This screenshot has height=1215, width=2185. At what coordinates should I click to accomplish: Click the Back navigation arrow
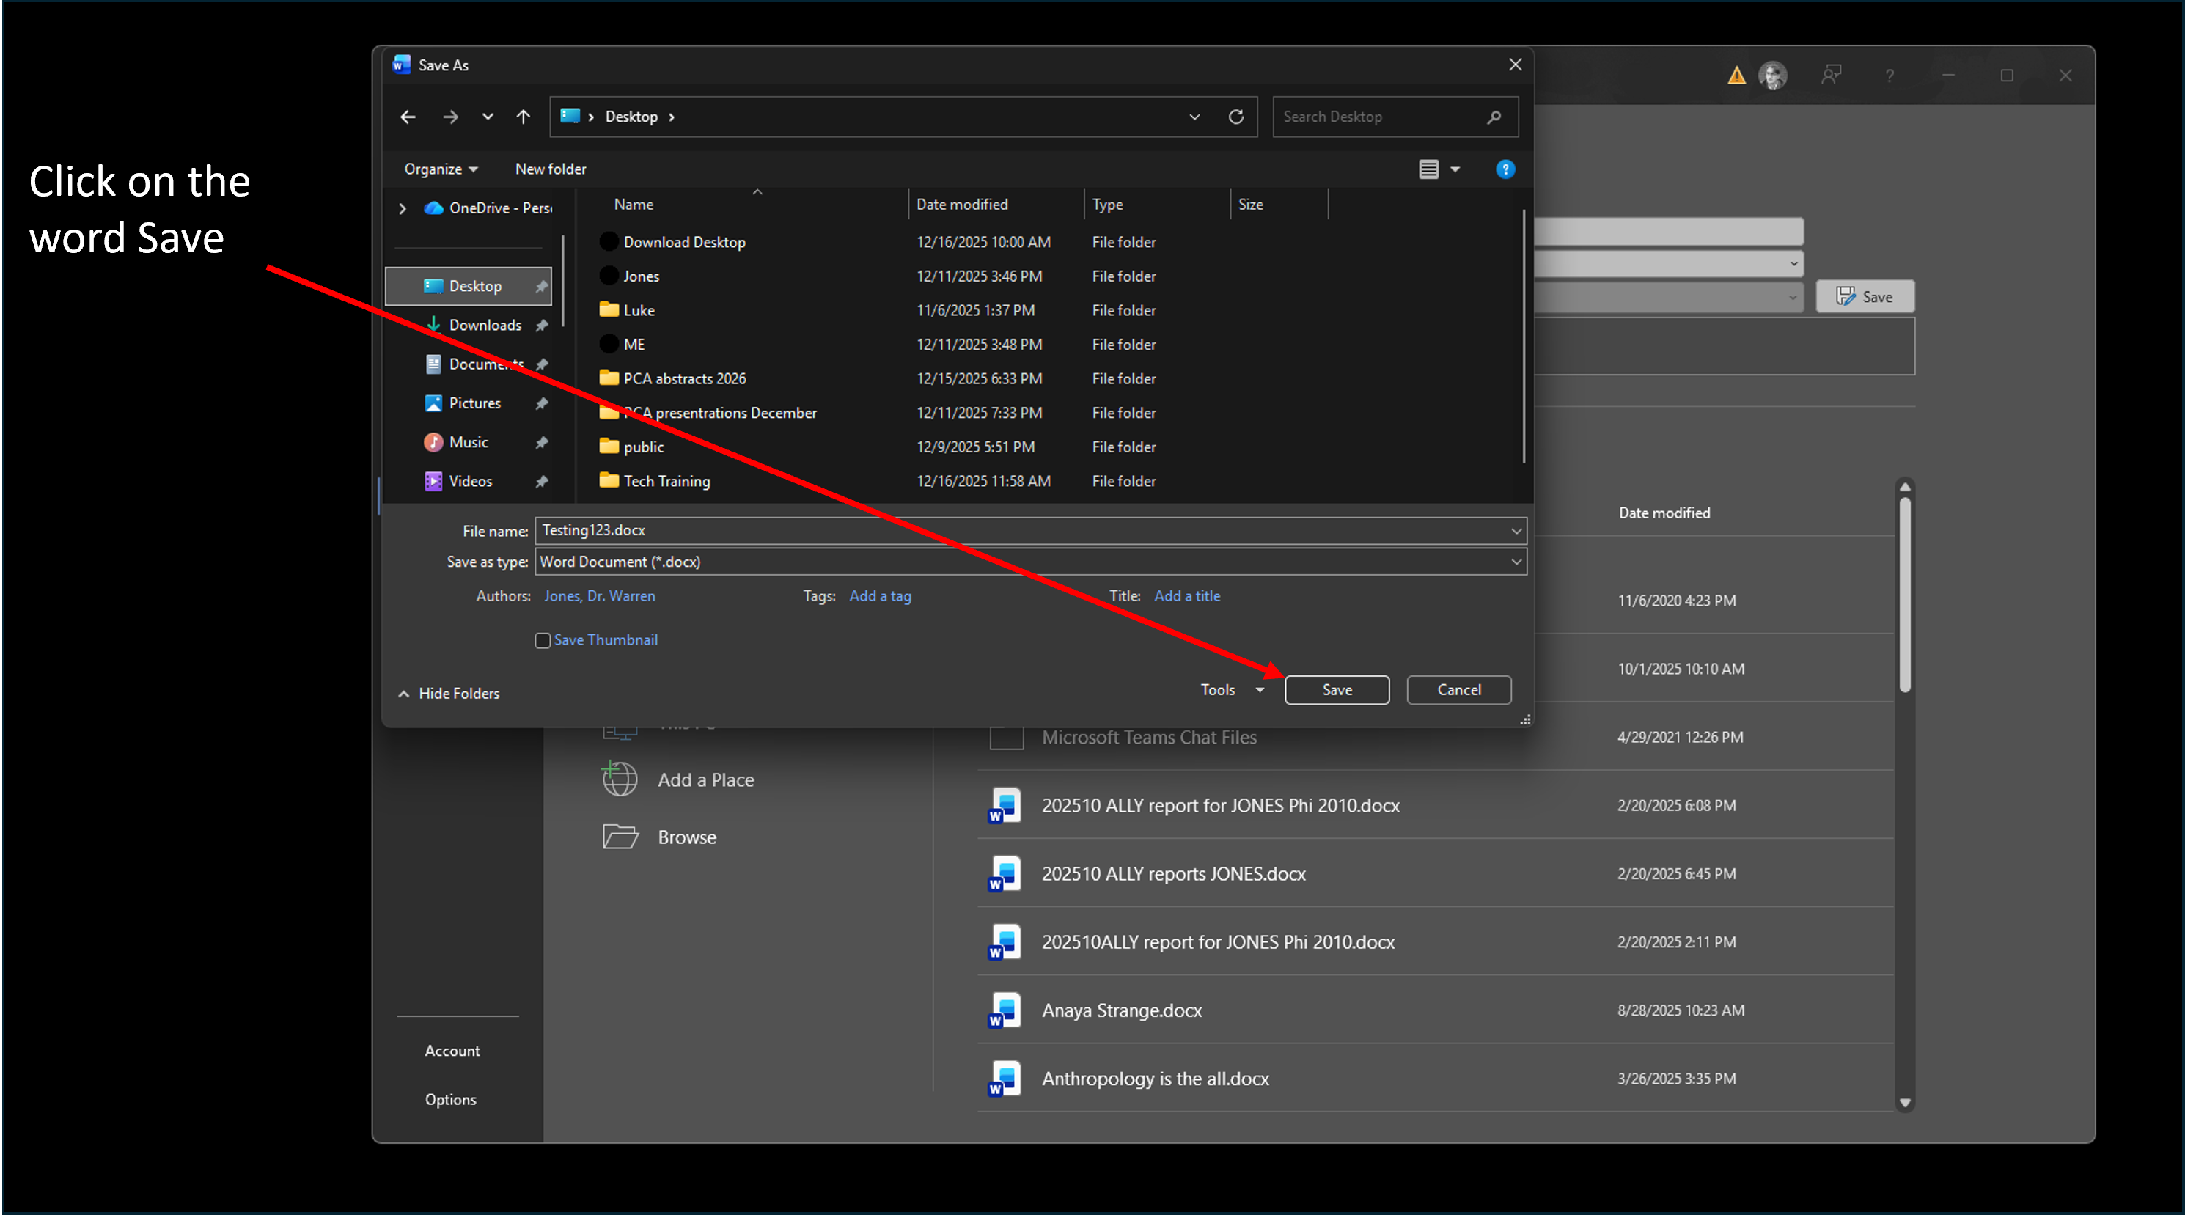[408, 117]
